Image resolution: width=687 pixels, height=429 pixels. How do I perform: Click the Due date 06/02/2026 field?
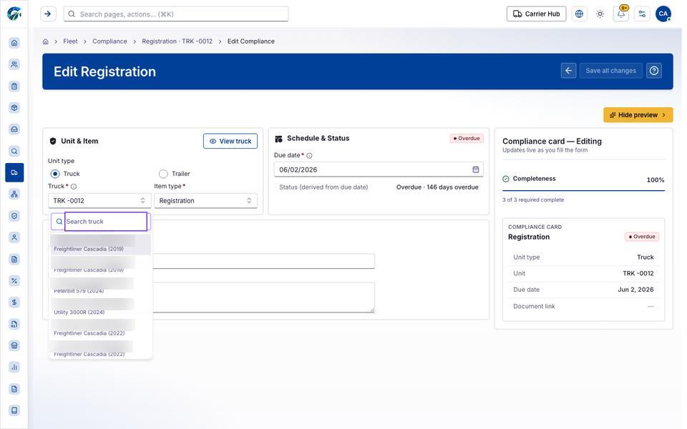click(379, 169)
